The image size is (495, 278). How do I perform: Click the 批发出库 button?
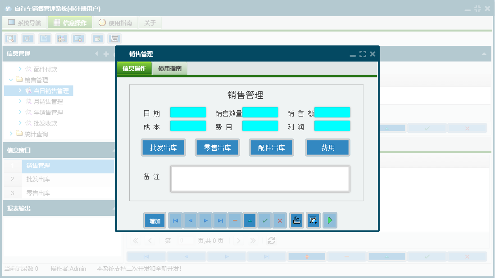(163, 147)
